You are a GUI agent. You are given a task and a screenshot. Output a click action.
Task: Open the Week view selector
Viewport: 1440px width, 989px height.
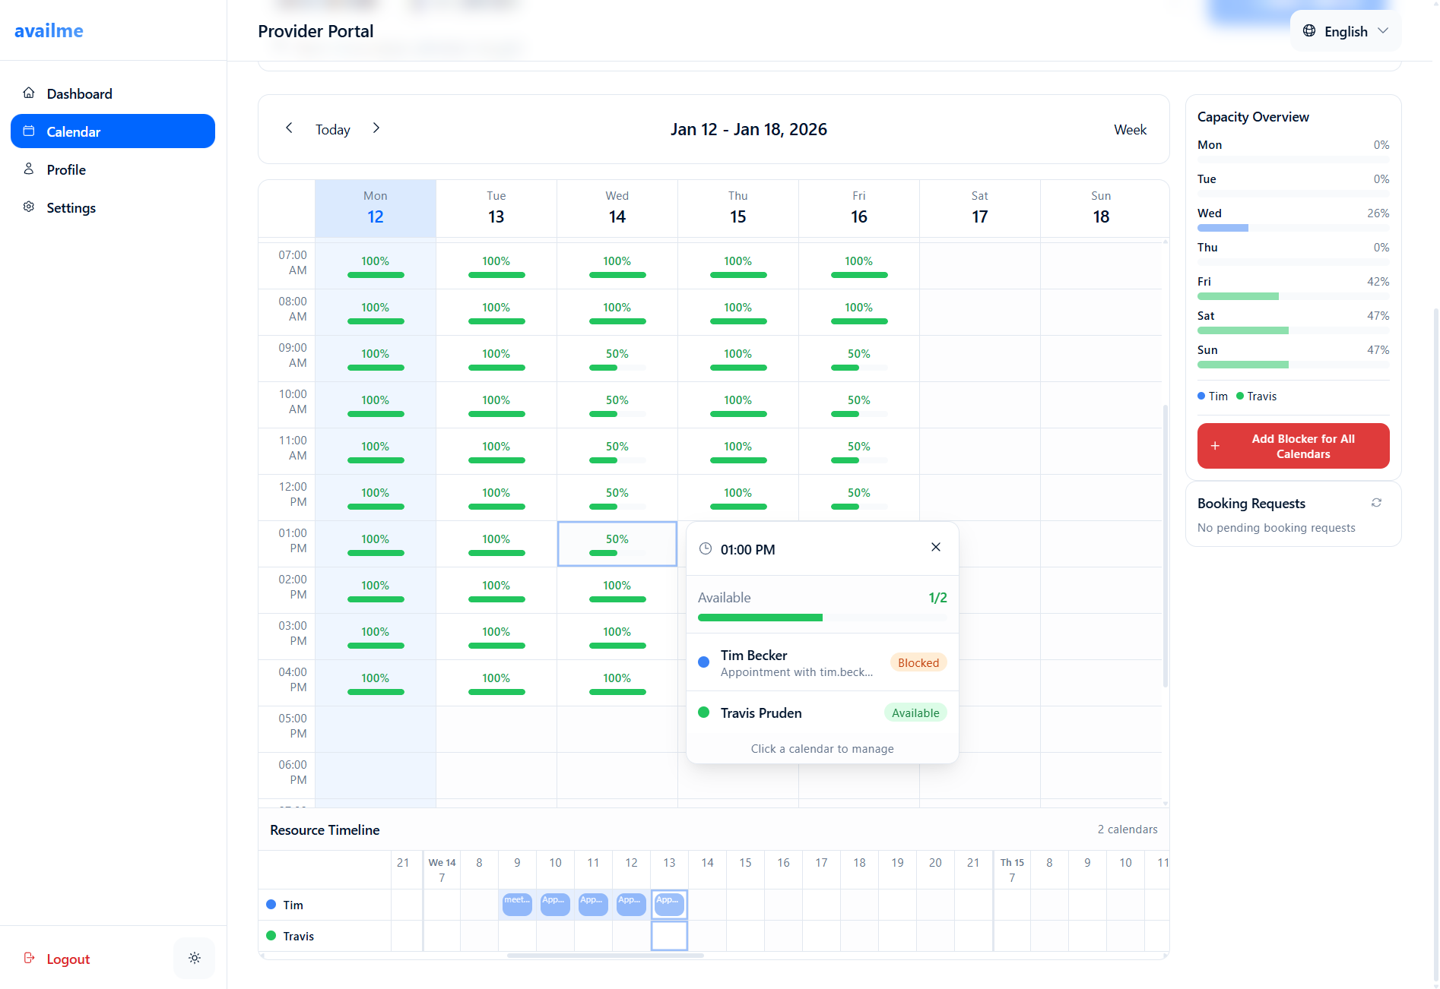(1130, 130)
